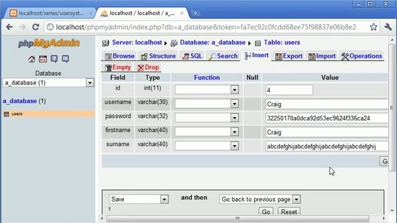This screenshot has height=223, width=397.
Task: Open the Browse tab
Action: (120, 56)
